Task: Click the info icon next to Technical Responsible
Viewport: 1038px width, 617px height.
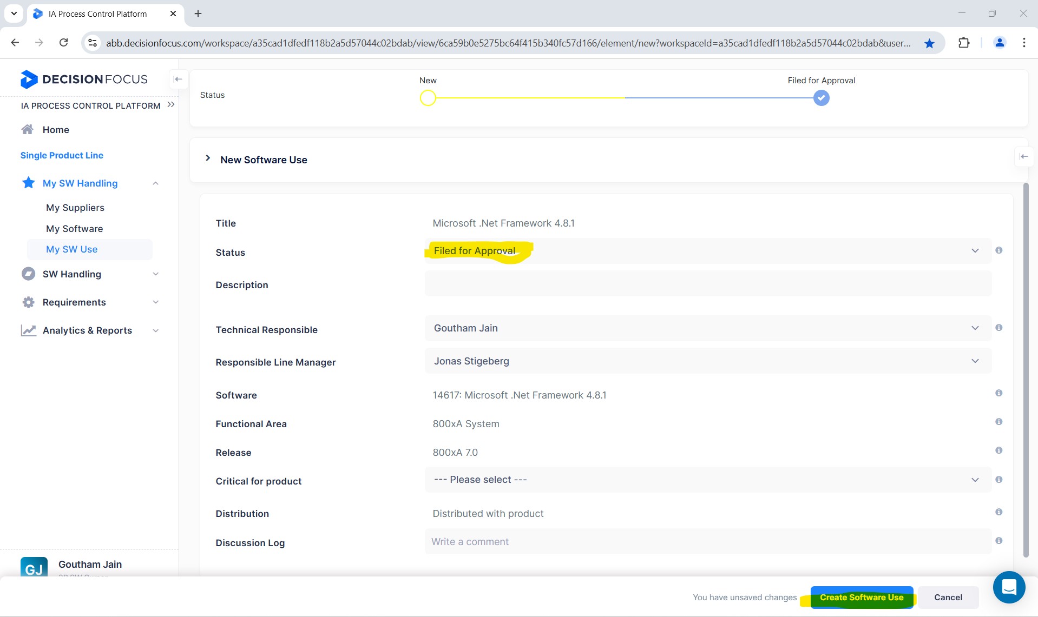Action: pos(998,328)
